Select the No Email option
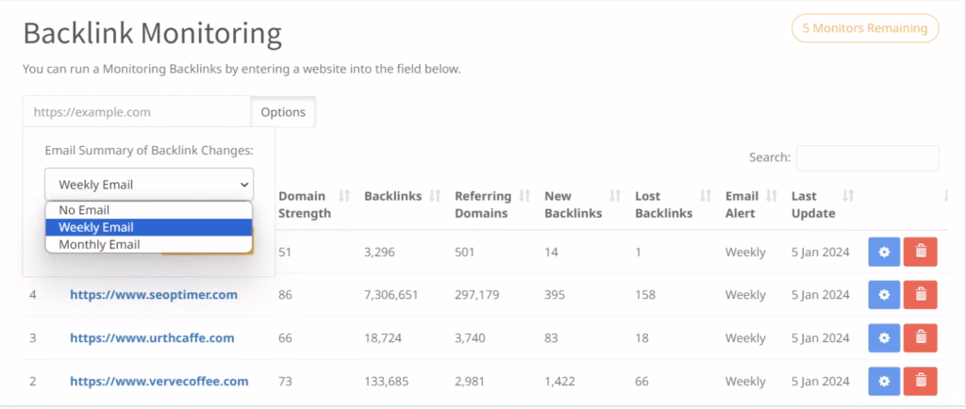Screen dimensions: 966x409 coord(148,210)
